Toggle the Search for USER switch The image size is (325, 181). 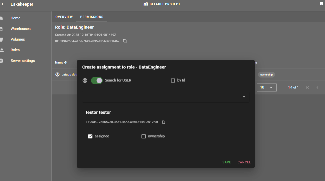point(97,81)
